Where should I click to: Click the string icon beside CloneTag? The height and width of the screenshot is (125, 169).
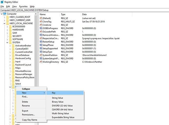point(41,22)
